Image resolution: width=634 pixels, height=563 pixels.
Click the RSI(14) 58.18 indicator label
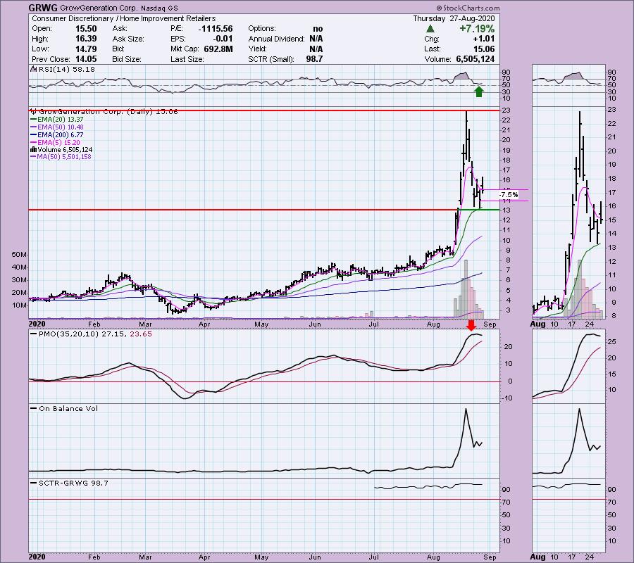pos(63,70)
